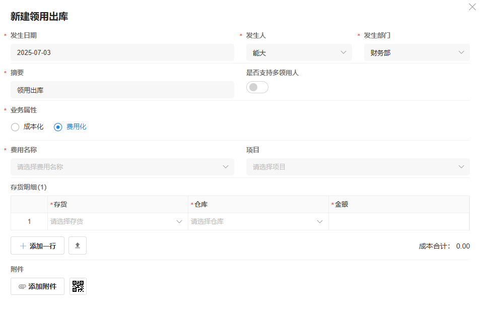The height and width of the screenshot is (310, 481).
Task: Close the 新建领用出库 dialog
Action: pyautogui.click(x=472, y=7)
